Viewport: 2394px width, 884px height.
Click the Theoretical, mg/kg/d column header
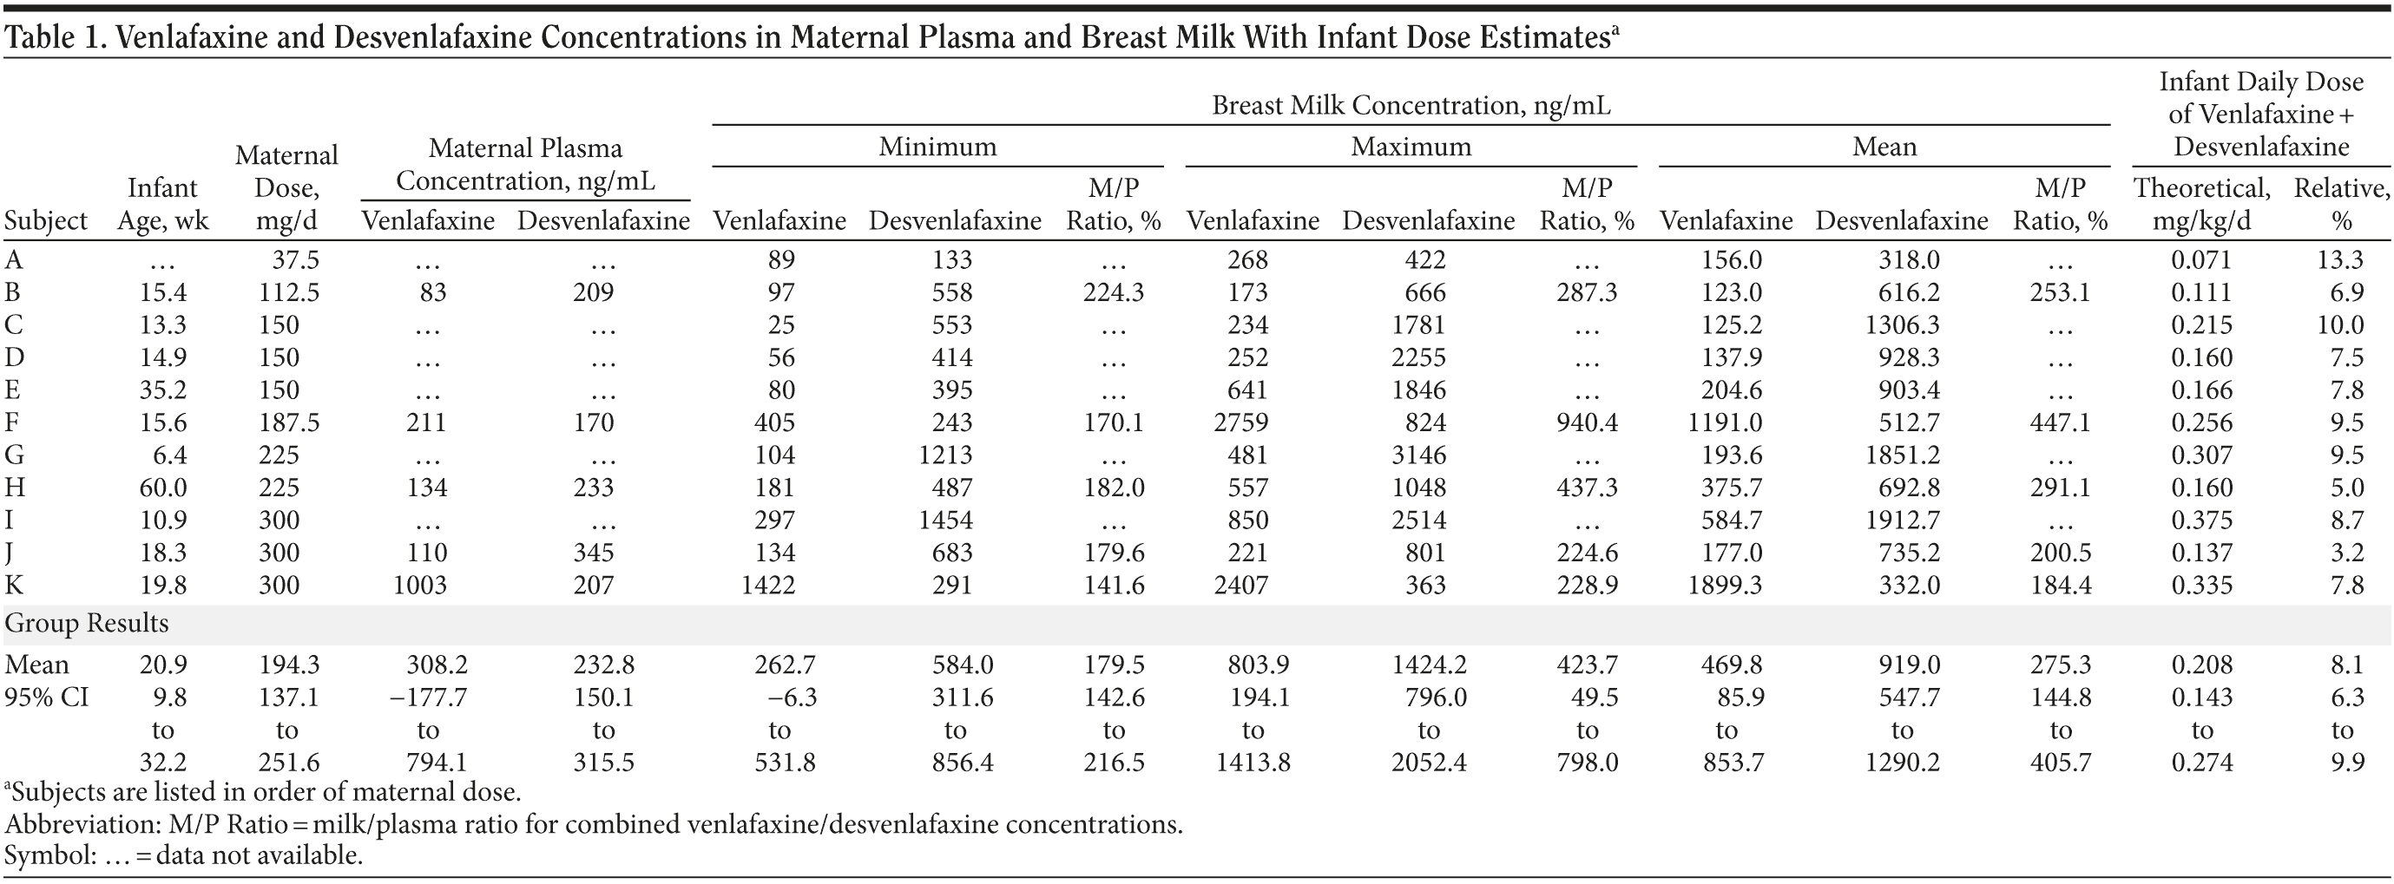(2200, 204)
